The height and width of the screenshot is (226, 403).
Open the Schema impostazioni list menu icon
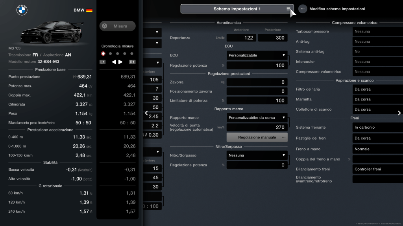click(x=288, y=9)
